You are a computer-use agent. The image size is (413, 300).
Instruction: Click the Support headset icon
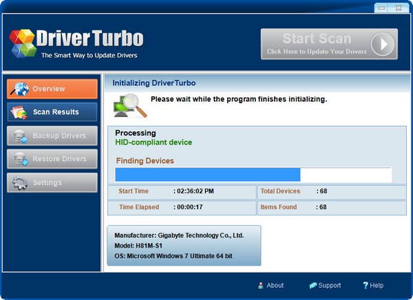313,285
